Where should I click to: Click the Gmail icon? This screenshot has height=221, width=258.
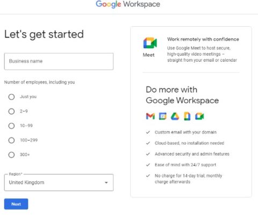[x=150, y=116]
